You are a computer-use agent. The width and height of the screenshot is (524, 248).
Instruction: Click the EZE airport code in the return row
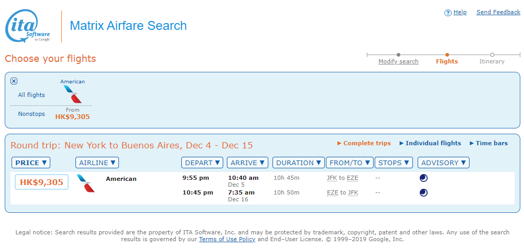[333, 192]
